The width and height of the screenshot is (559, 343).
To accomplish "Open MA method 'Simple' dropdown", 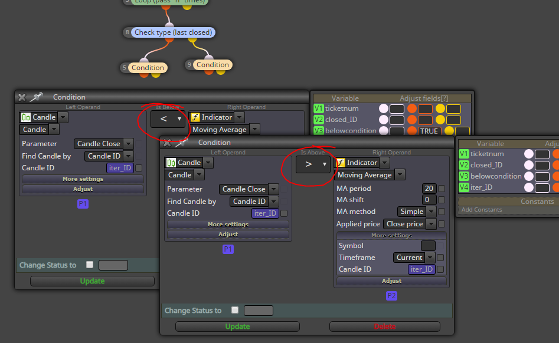I will click(x=416, y=212).
